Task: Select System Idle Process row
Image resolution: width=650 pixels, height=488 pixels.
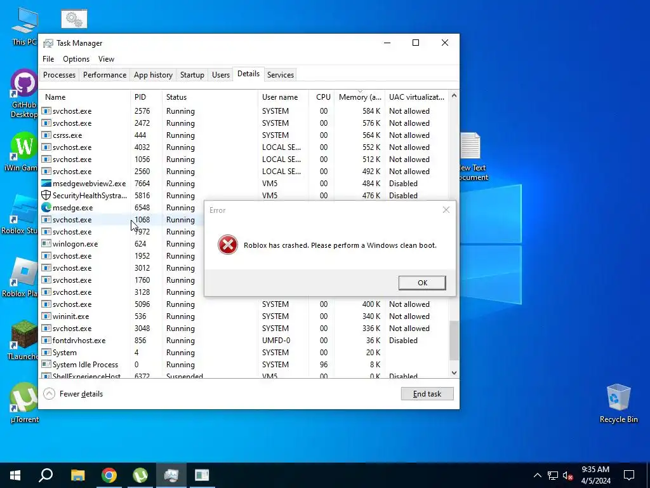Action: click(244, 364)
